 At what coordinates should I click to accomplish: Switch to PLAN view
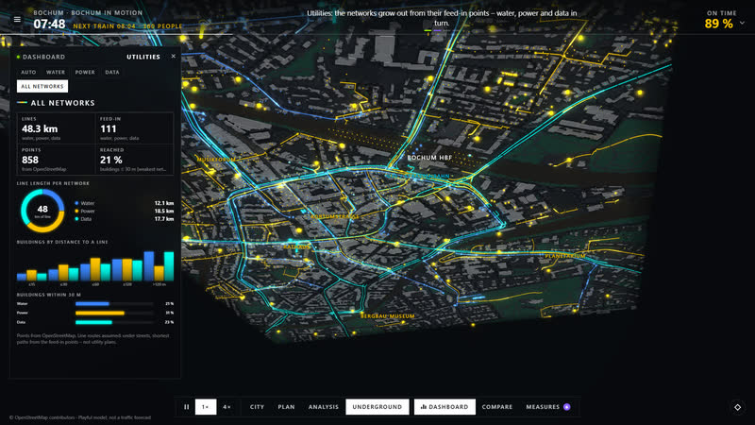point(286,407)
